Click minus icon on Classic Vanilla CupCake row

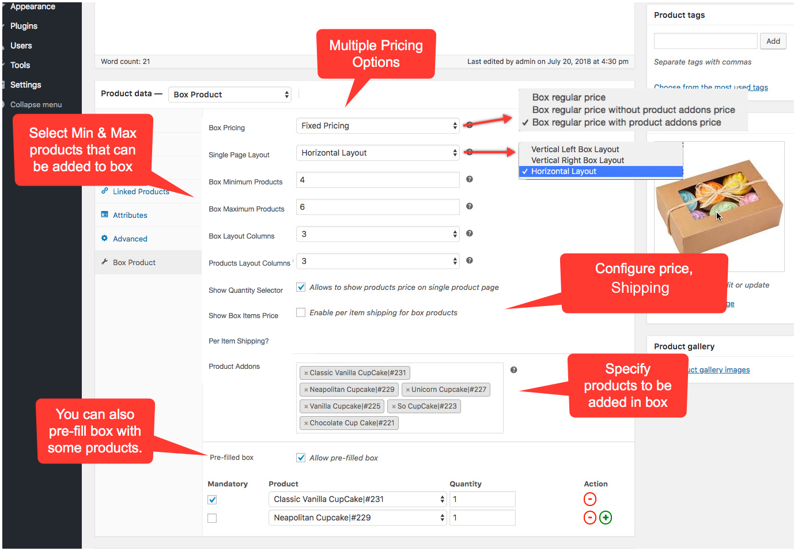pyautogui.click(x=590, y=499)
